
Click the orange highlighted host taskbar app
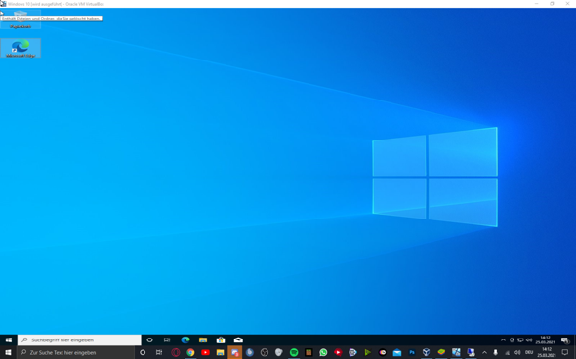234,352
